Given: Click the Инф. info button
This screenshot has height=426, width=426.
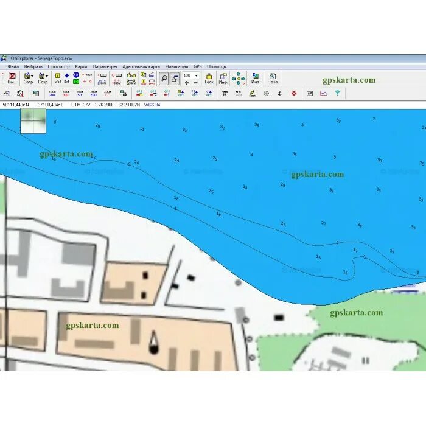Looking at the screenshot, I should coord(223,79).
